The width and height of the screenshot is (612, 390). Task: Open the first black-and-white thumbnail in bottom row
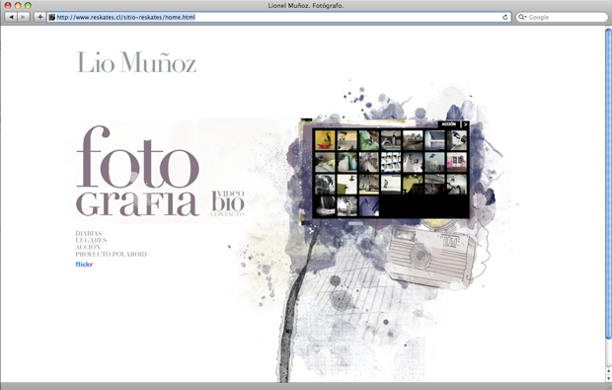[325, 206]
